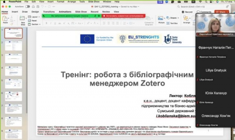
Task: Click the Redo icon in title bar
Action: click(49, 6)
